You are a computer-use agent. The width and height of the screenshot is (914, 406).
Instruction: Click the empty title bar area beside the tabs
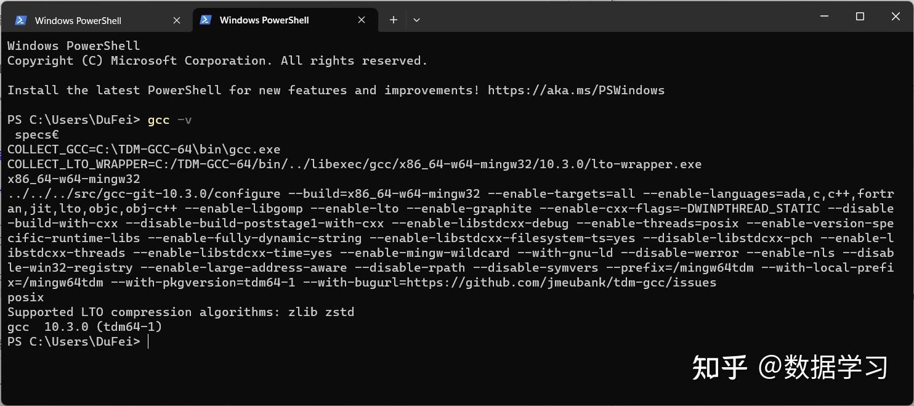click(616, 18)
